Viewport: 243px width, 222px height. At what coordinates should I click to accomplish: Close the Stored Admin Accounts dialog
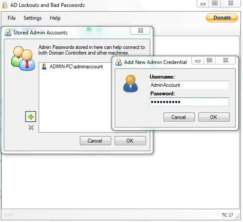(x=140, y=30)
